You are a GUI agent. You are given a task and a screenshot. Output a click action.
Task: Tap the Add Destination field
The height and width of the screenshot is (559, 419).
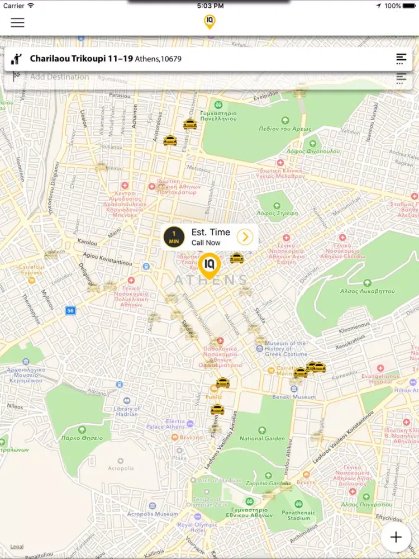coord(208,77)
